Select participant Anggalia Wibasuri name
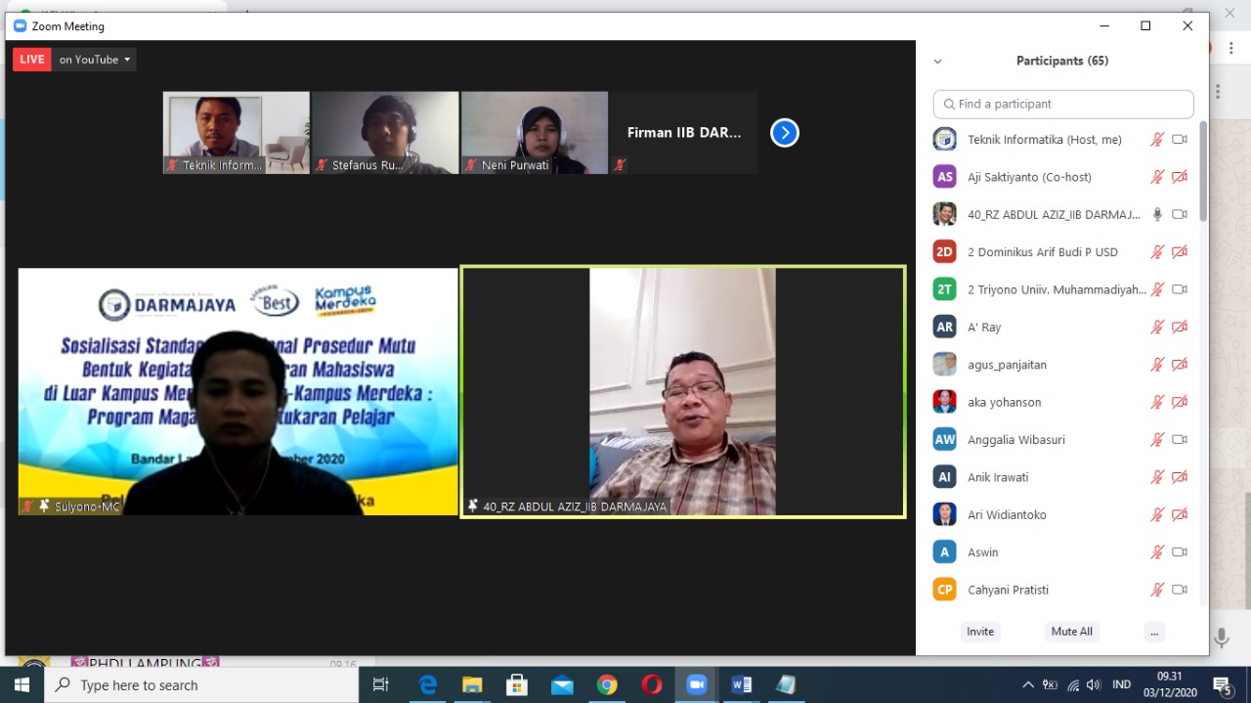This screenshot has height=703, width=1251. [x=1016, y=440]
